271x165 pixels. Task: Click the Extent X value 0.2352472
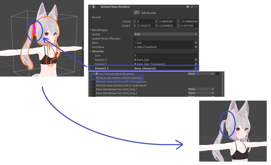pyautogui.click(x=146, y=26)
